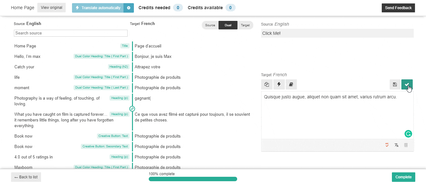Click the 100% complete progress bar

coord(193,179)
